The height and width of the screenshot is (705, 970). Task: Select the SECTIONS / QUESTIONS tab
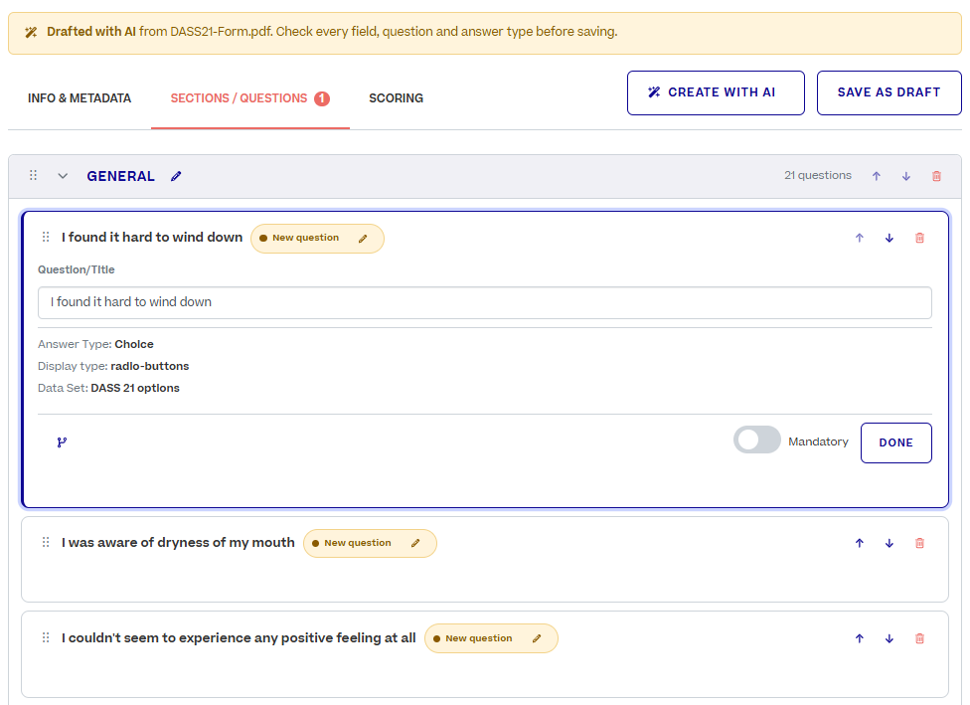[249, 98]
